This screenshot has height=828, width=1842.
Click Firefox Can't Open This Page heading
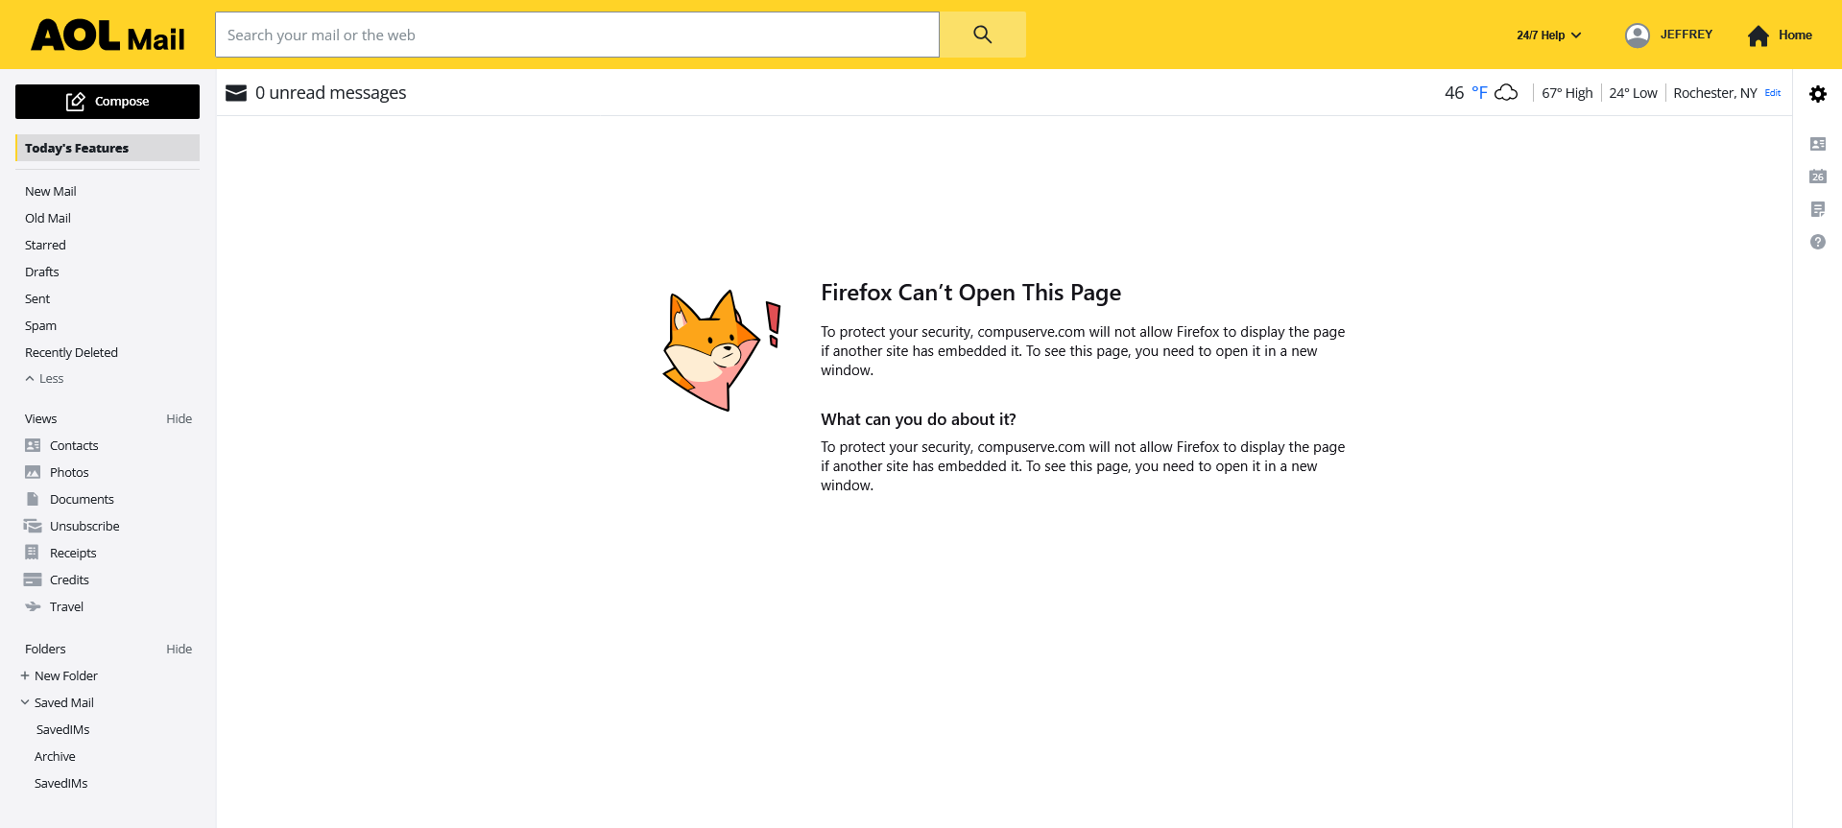coord(970,293)
